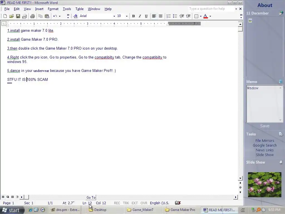Open the Tools menu
The width and height of the screenshot is (285, 214).
67,9
